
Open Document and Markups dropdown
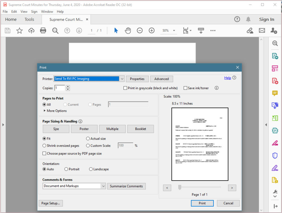pyautogui.click(x=103, y=186)
